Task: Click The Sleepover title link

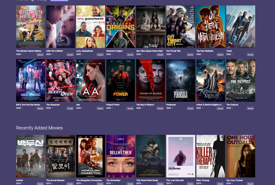Action: (53, 105)
